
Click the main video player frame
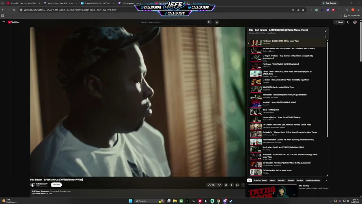pos(138,102)
